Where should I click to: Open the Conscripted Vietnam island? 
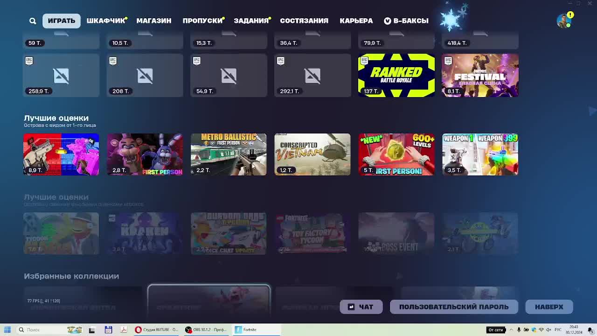pos(312,154)
